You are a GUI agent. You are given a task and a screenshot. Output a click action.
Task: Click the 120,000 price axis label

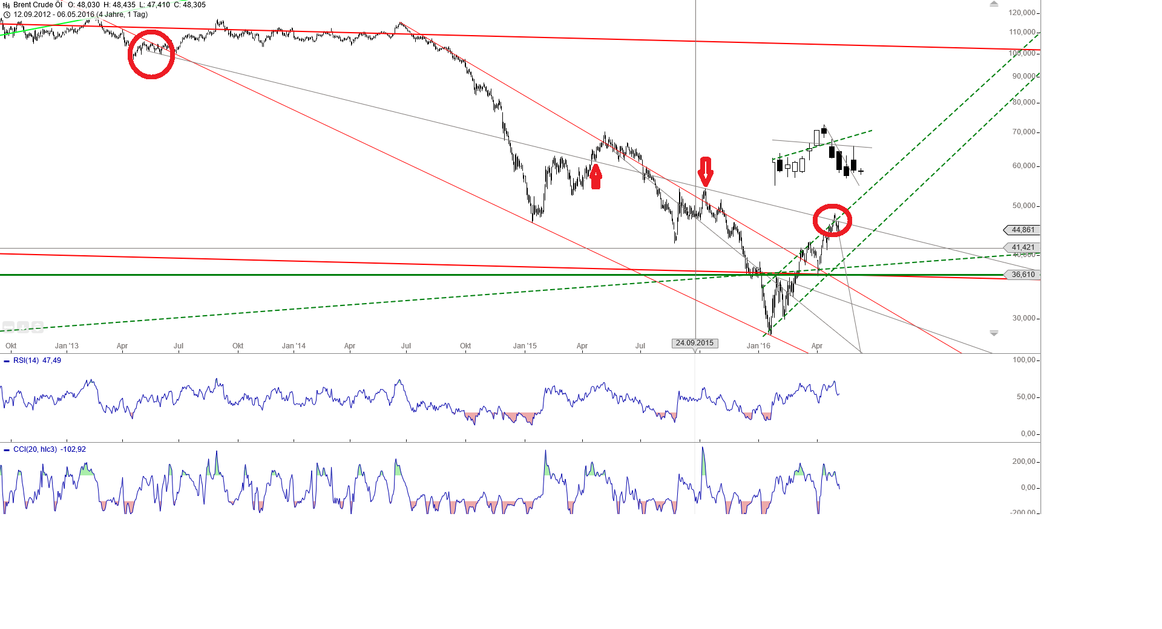coord(1022,13)
